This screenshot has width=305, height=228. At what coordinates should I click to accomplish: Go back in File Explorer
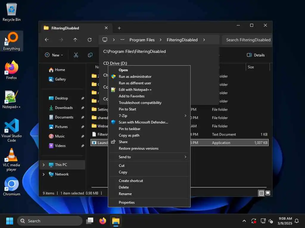click(x=47, y=40)
